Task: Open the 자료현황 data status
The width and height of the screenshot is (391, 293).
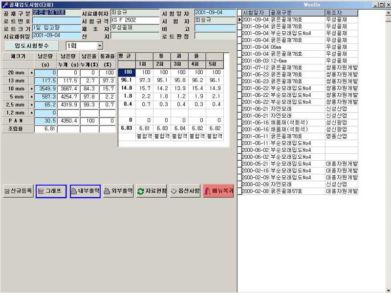Action: pyautogui.click(x=152, y=191)
